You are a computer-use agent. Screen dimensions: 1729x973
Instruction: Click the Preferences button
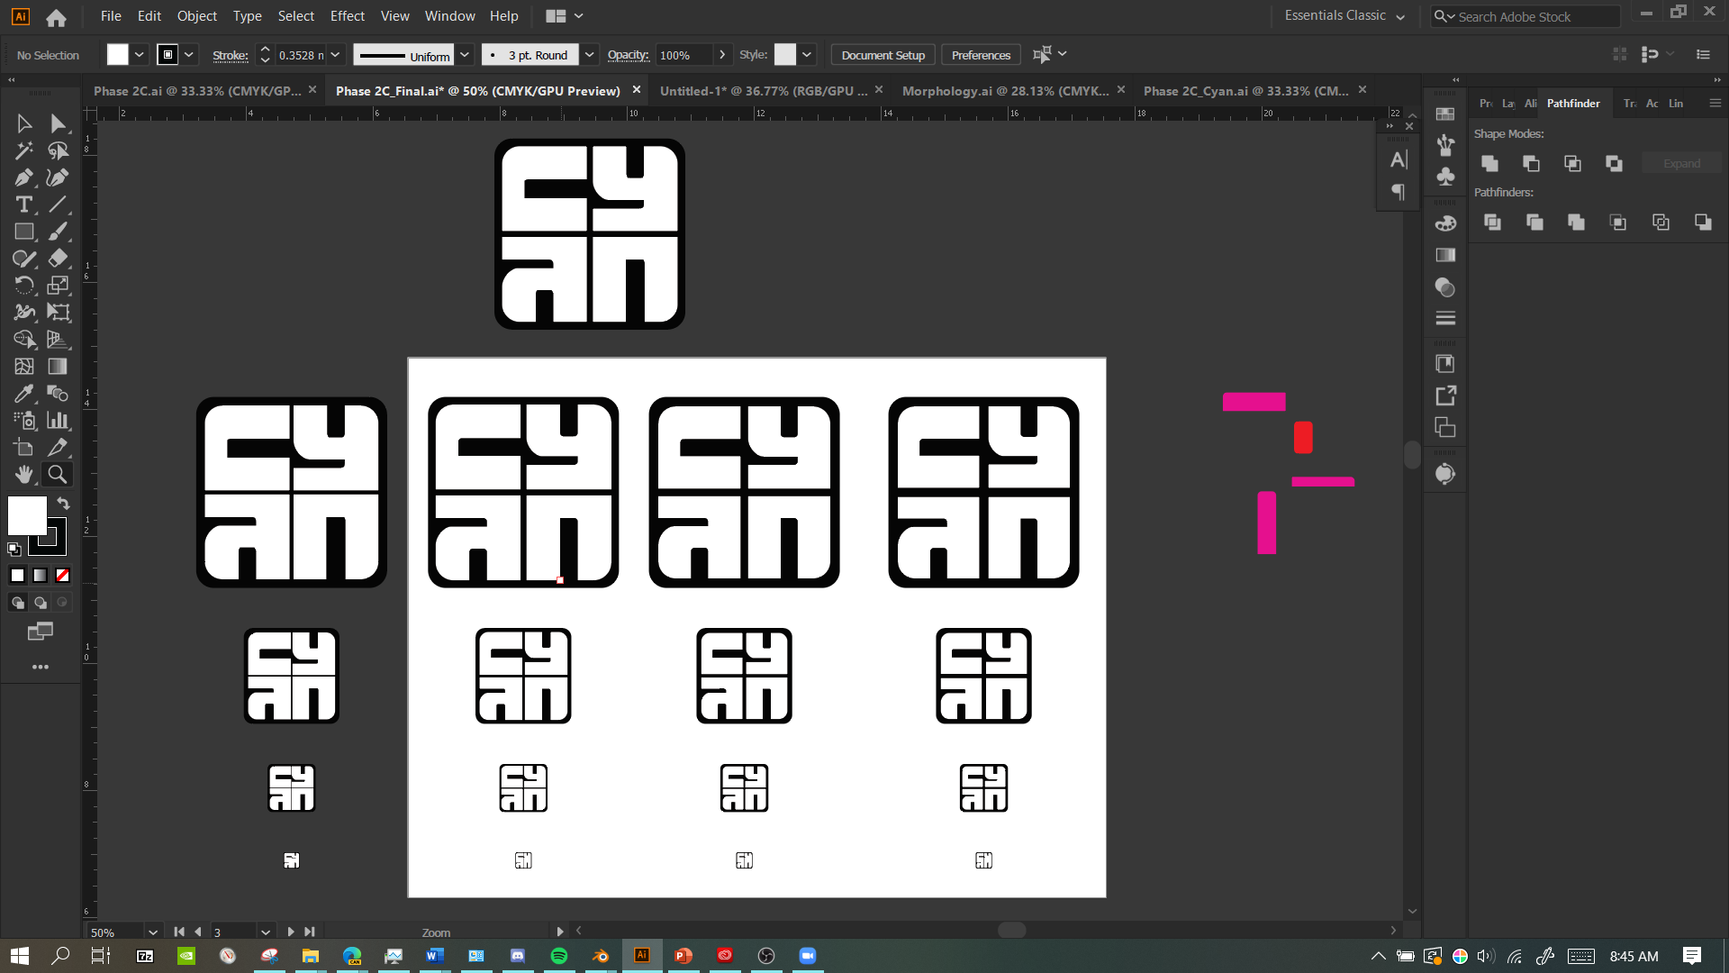point(981,55)
